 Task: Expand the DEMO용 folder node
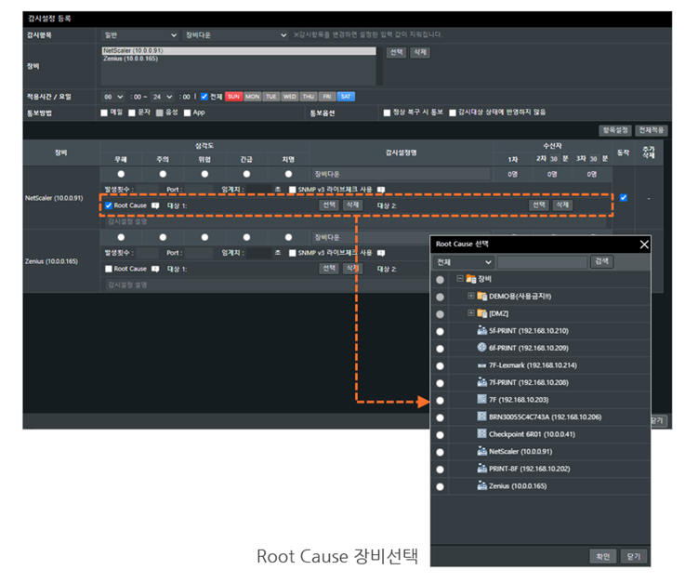pyautogui.click(x=471, y=296)
